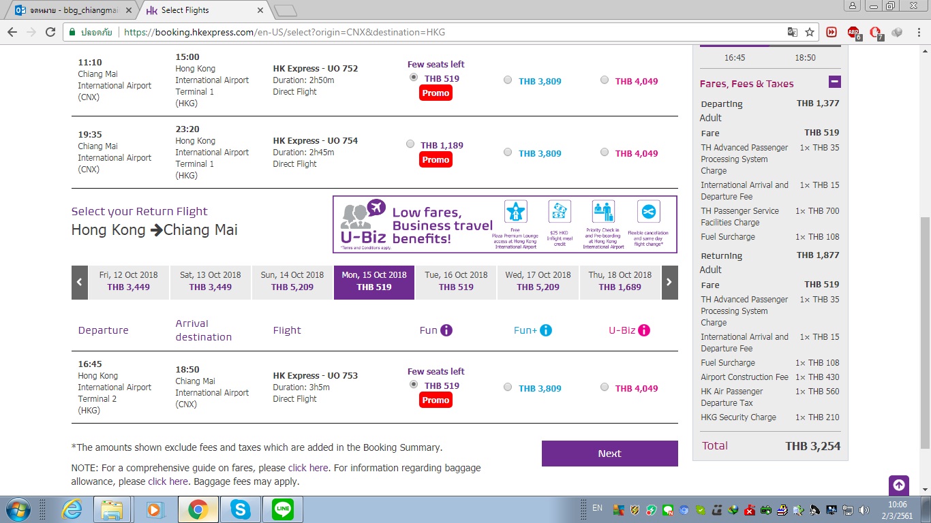Viewport: 931px width, 523px height.
Task: Open the Internet Download Manager tray icon
Action: (x=733, y=510)
